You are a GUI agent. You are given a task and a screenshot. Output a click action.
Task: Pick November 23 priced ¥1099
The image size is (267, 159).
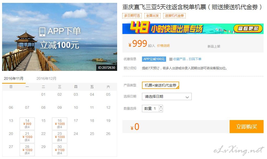click(x=60, y=137)
